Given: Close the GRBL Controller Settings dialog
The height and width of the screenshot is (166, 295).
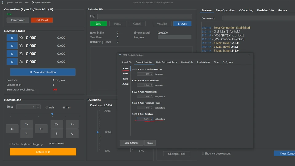Looking at the screenshot, I should pos(249,55).
